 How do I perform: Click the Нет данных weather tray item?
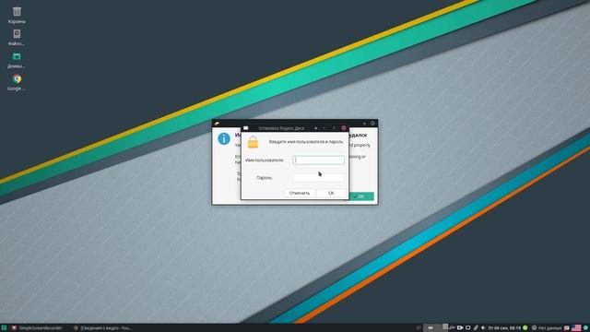(547, 328)
